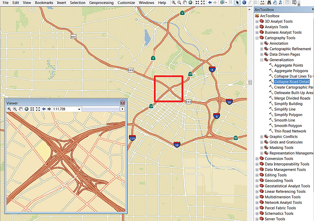Activate the Select Elements arrow tool
This screenshot has height=221, width=314.
237,2
